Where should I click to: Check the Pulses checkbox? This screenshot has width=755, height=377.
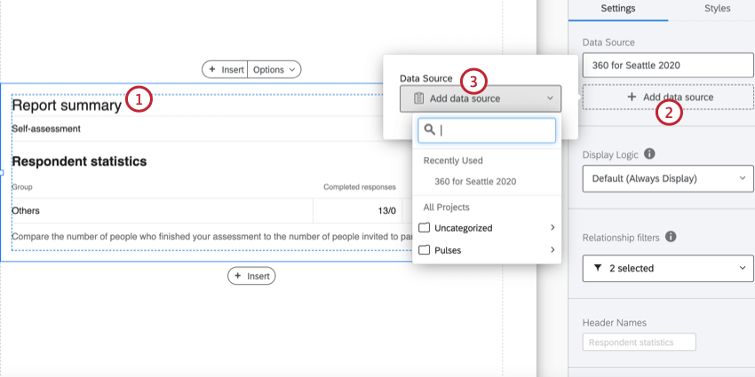point(425,250)
